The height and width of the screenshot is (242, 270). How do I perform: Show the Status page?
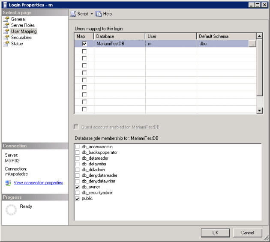tap(17, 44)
